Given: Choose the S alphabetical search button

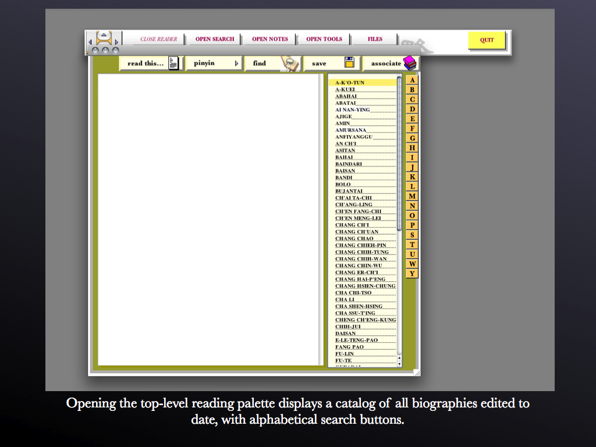Looking at the screenshot, I should tap(412, 235).
